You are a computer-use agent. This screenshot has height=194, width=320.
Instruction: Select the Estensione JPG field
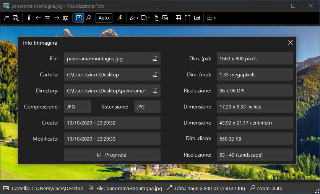point(147,107)
